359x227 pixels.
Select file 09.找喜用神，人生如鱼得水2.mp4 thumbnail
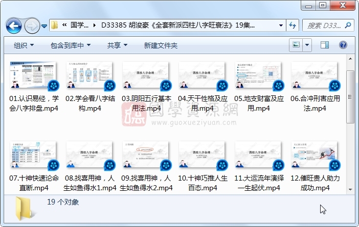146,155
